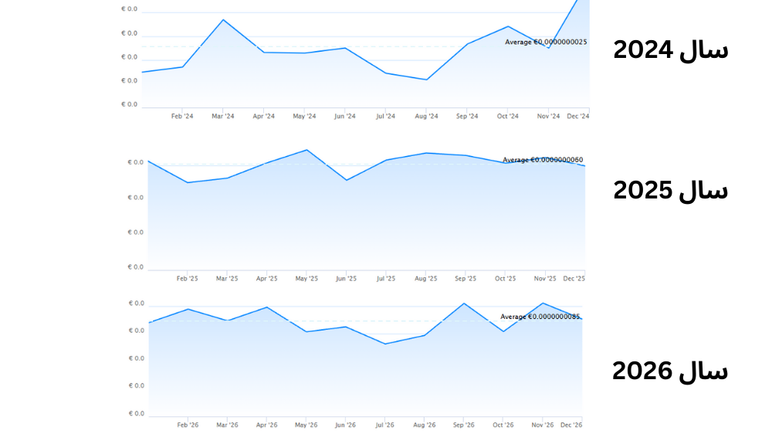Click the Aug '25 axis label
Image resolution: width=772 pixels, height=434 pixels.
click(x=425, y=278)
